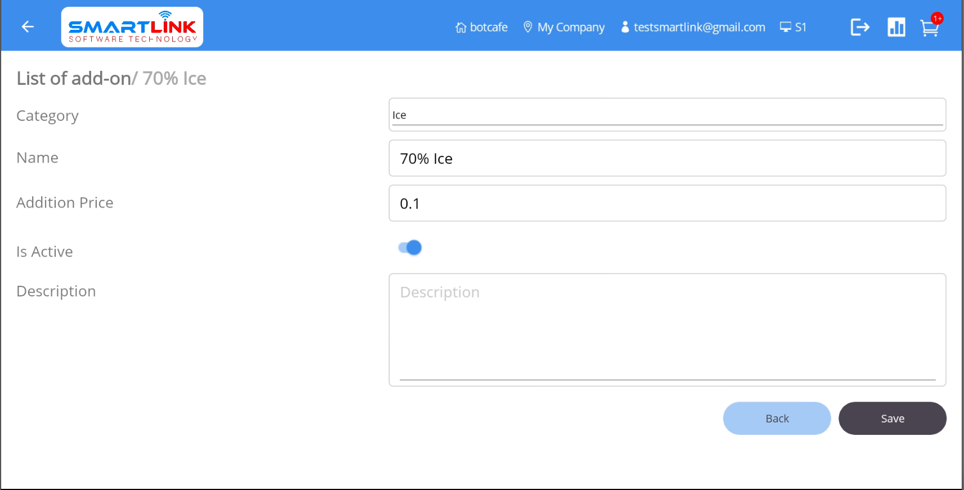Click inside the Description text area
Screen dimensions: 964x490
click(667, 329)
